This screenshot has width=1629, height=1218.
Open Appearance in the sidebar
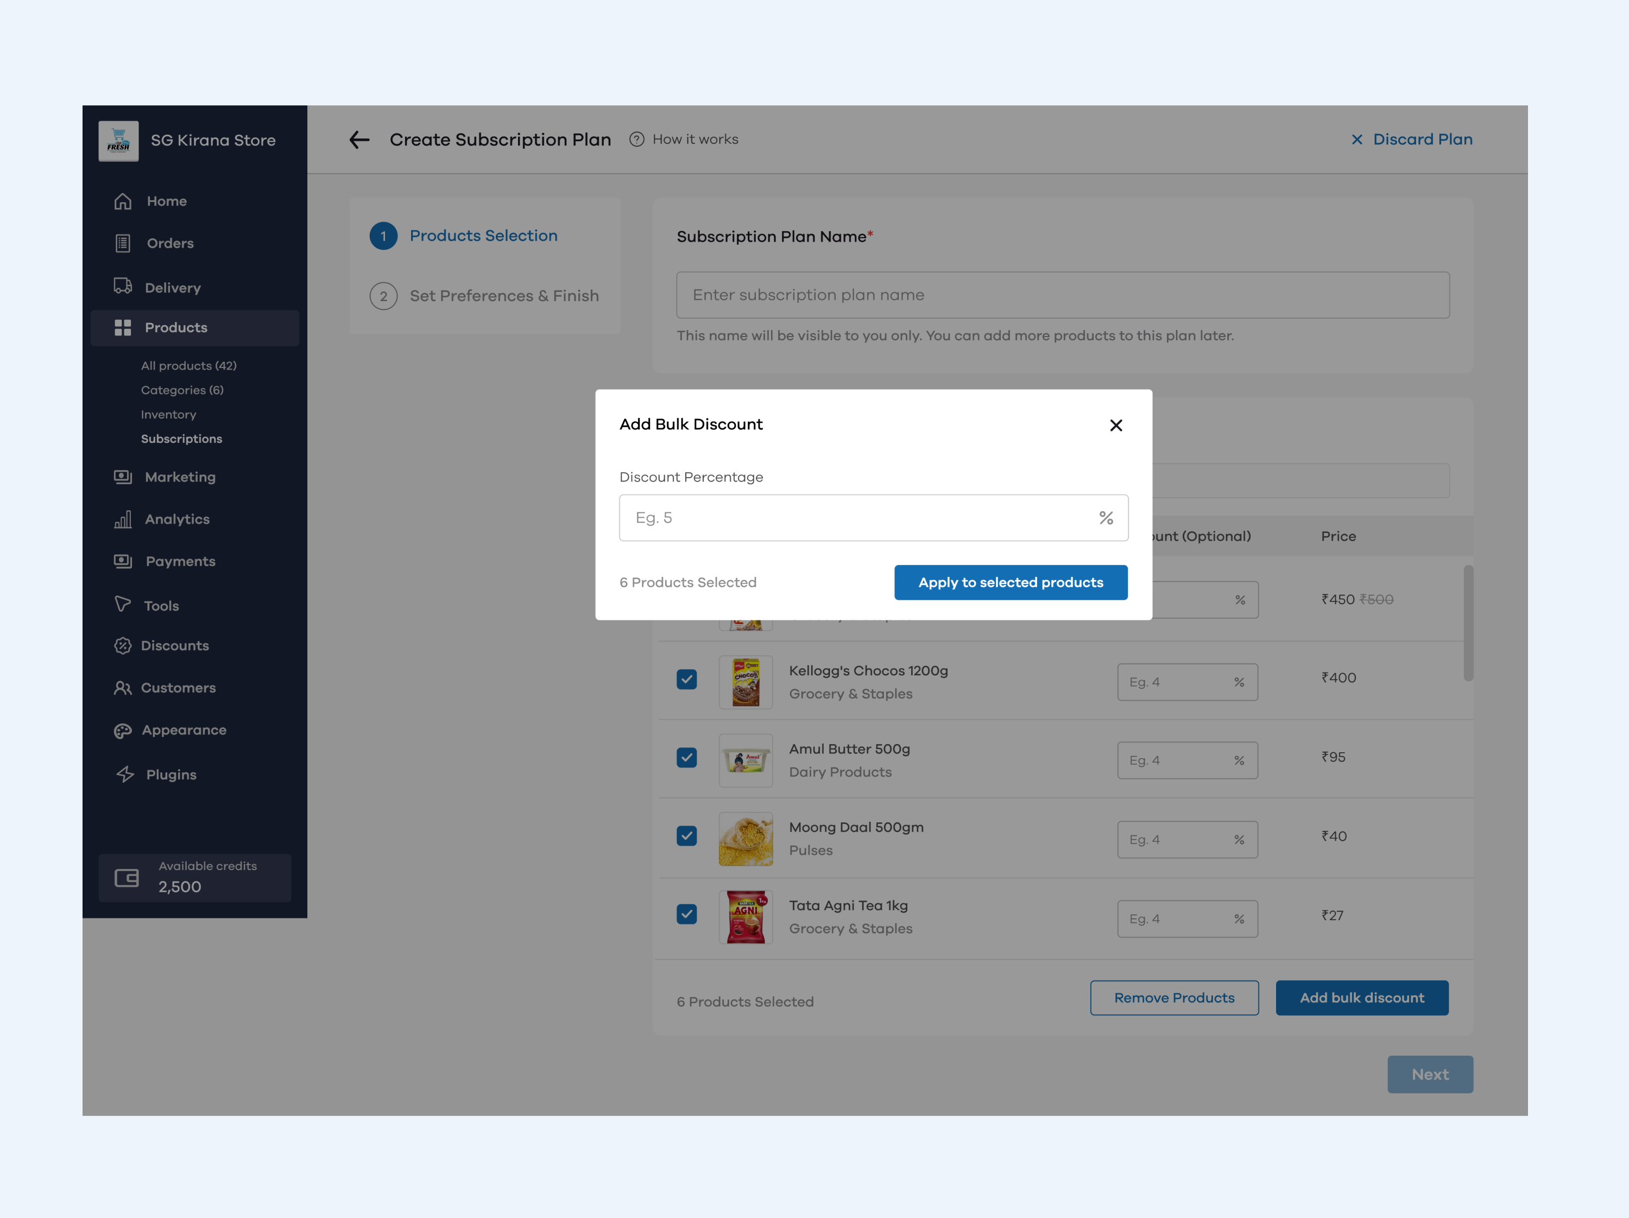tap(184, 730)
